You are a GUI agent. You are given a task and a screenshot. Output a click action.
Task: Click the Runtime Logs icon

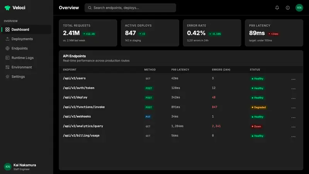[x=7, y=58]
